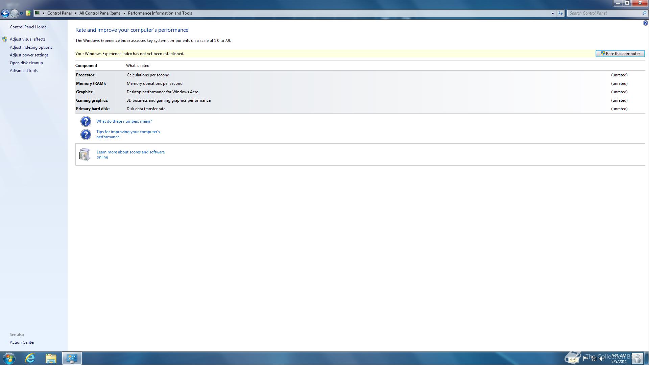Open Advanced tools
Image resolution: width=649 pixels, height=365 pixels.
[24, 71]
